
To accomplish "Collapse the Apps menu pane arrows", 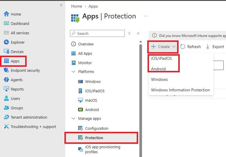I will pos(138,33).
